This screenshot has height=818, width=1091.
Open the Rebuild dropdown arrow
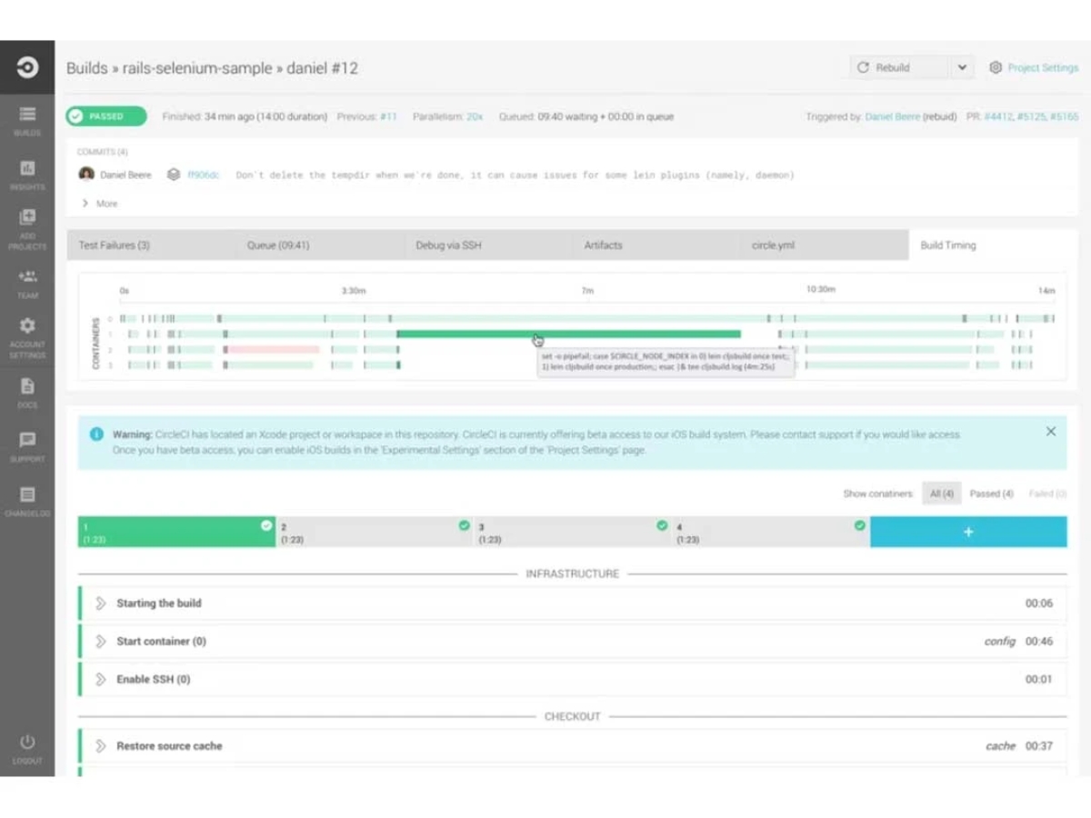click(962, 67)
